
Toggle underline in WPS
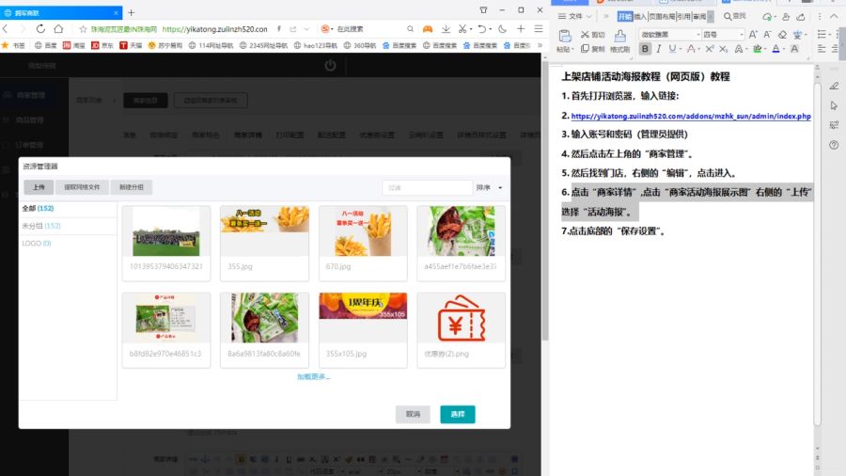coord(672,49)
